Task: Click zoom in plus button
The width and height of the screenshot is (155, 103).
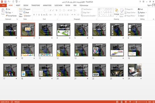Action: (x=146, y=102)
